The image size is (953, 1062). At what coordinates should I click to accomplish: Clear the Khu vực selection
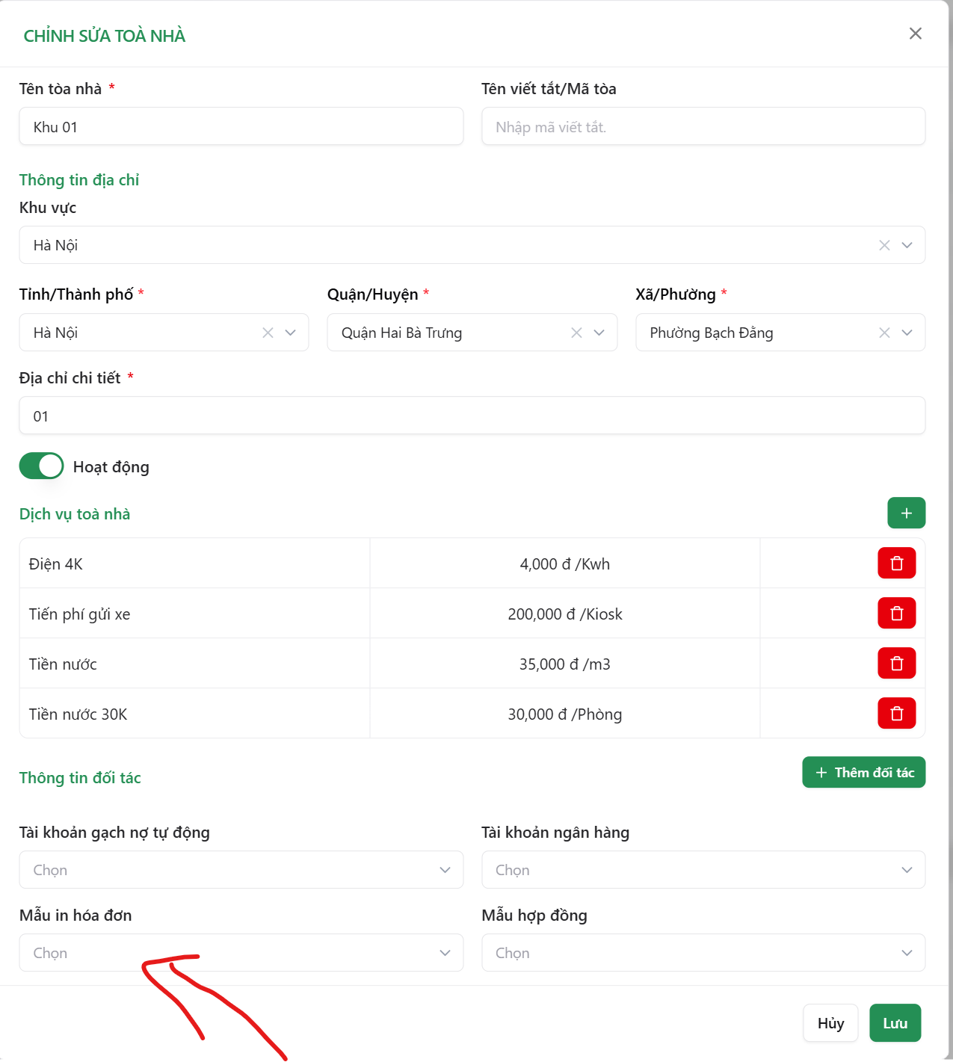coord(884,245)
